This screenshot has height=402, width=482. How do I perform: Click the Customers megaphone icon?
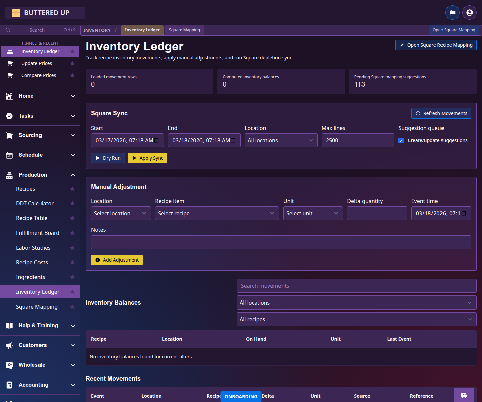coord(9,345)
